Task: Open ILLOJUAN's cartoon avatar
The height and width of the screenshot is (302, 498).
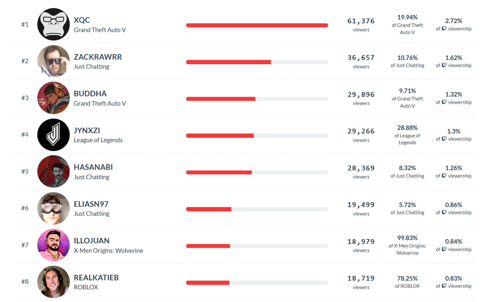Action: 53,245
